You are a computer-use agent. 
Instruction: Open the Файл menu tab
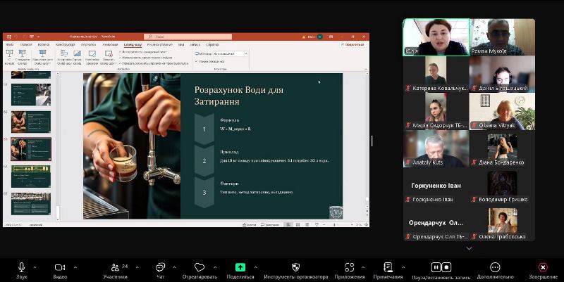tap(10, 44)
